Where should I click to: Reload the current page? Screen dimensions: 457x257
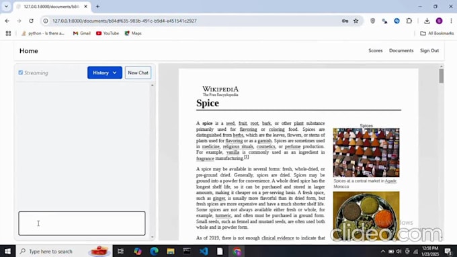(31, 21)
